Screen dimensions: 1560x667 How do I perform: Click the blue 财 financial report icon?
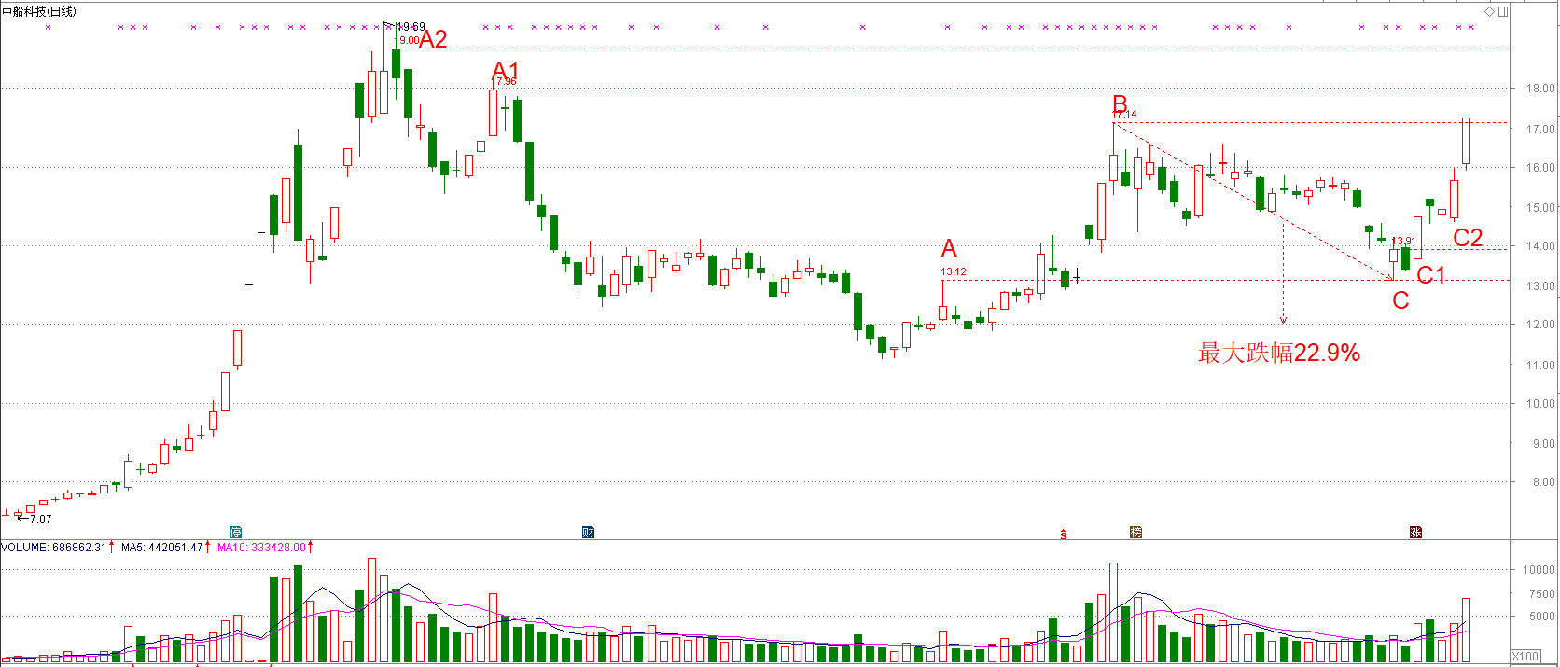point(588,533)
